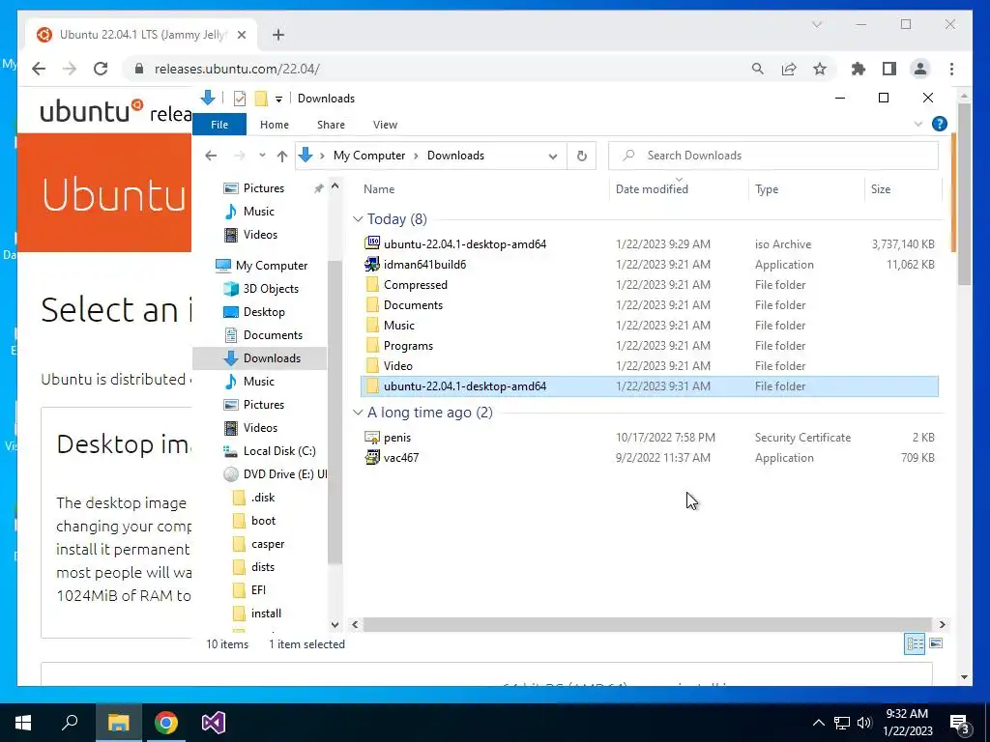Select the Ubuntu 22.04.1 LTS Chrome tab
This screenshot has height=742, width=990.
[x=141, y=35]
